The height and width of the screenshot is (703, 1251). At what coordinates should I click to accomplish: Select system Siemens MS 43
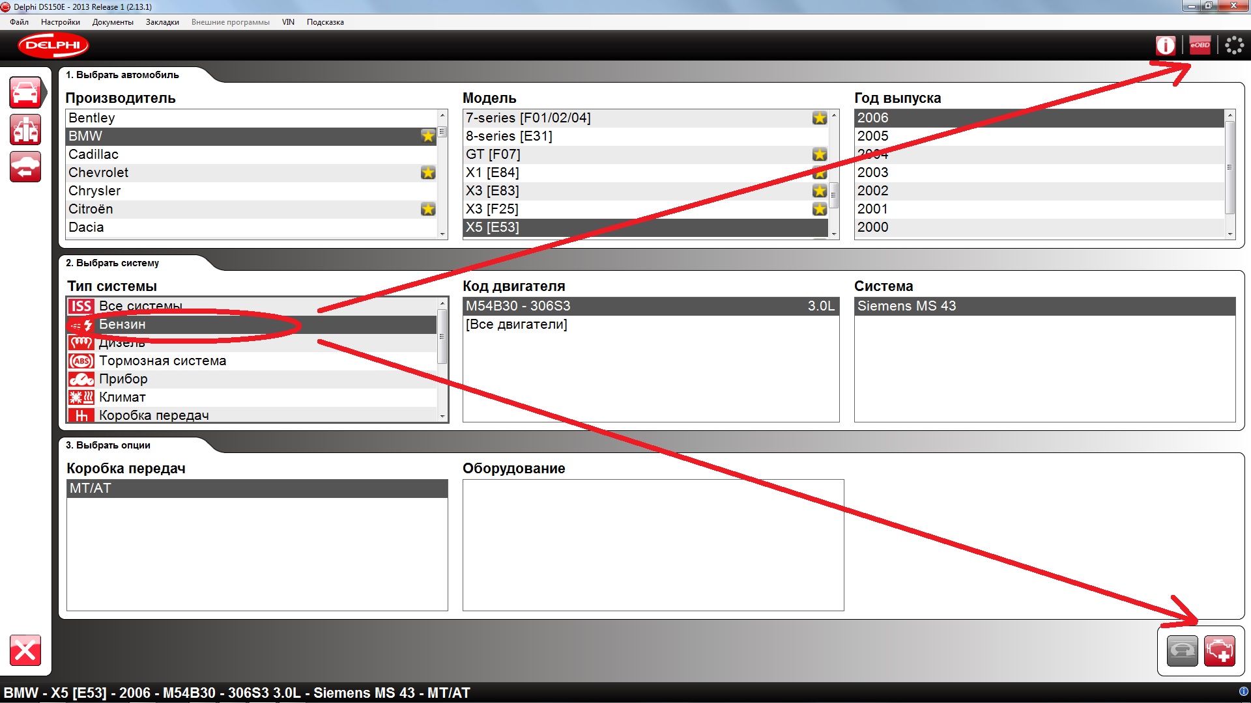(1044, 306)
